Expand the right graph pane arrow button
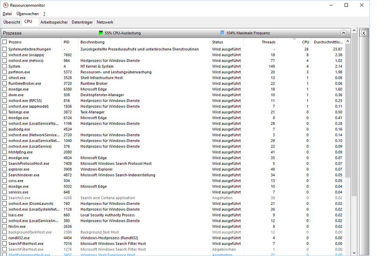 (364, 33)
